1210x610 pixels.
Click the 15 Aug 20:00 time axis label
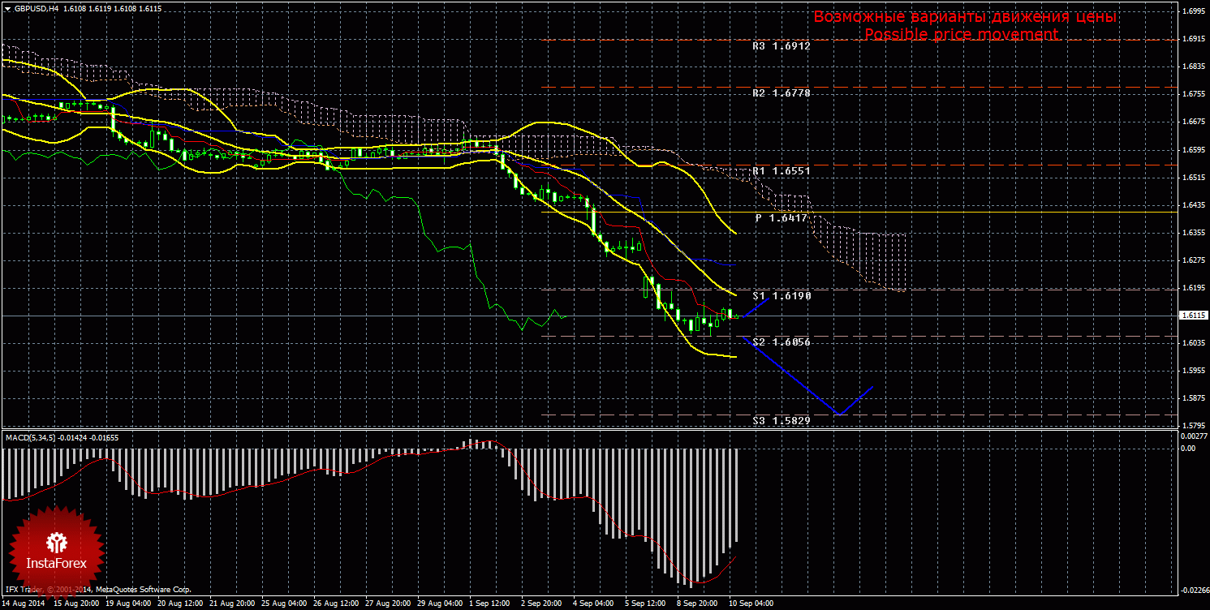point(77,604)
